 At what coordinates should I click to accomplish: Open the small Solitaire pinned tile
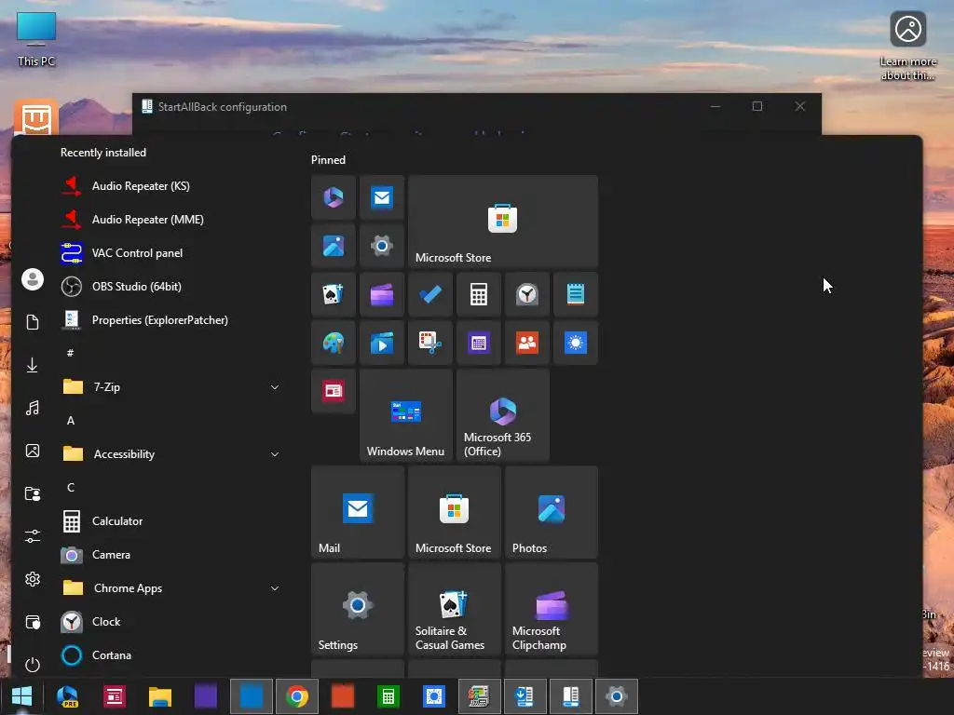click(334, 294)
